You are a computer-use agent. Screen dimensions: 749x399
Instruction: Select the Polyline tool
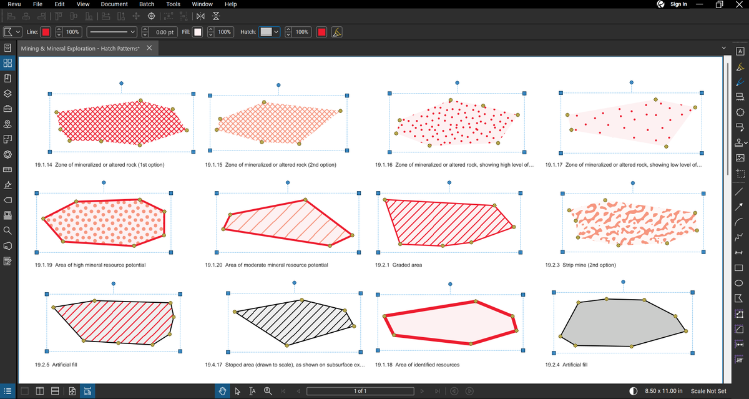740,237
